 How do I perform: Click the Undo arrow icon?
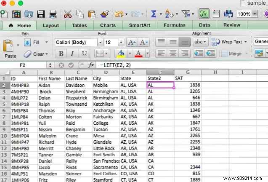click(x=119, y=14)
